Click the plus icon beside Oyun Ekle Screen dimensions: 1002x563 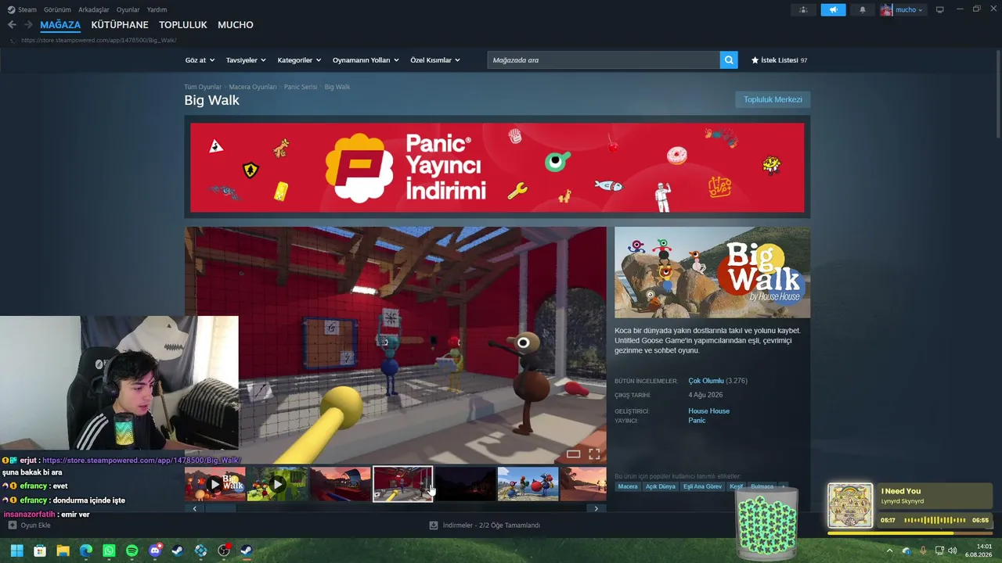click(13, 525)
